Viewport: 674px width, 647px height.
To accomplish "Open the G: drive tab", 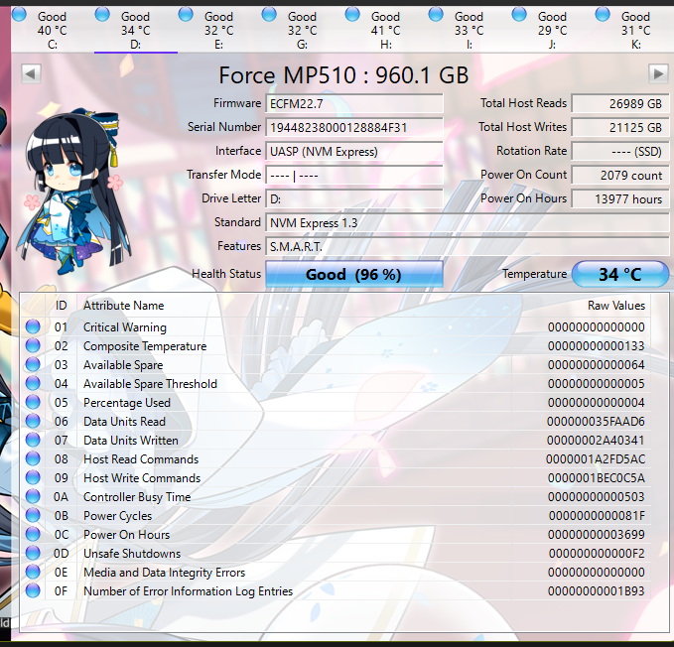I will tap(303, 29).
